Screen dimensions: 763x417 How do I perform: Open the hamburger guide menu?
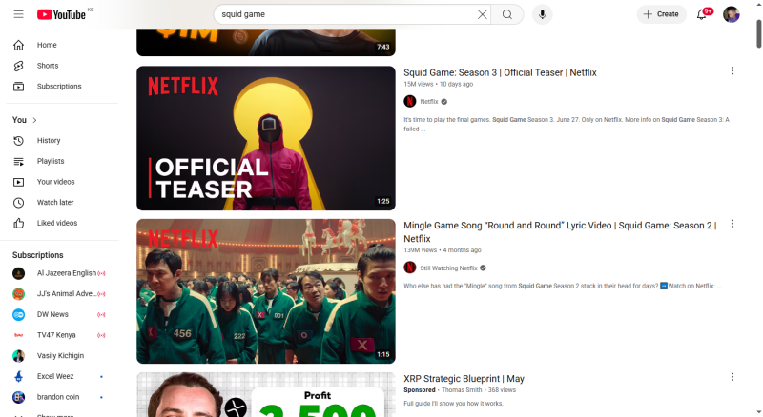pyautogui.click(x=18, y=14)
